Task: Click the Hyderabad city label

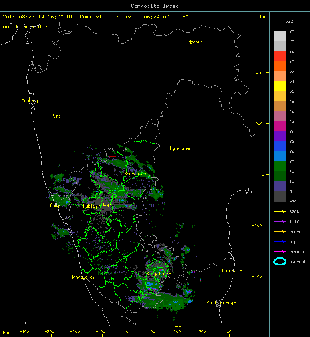Action: click(181, 148)
